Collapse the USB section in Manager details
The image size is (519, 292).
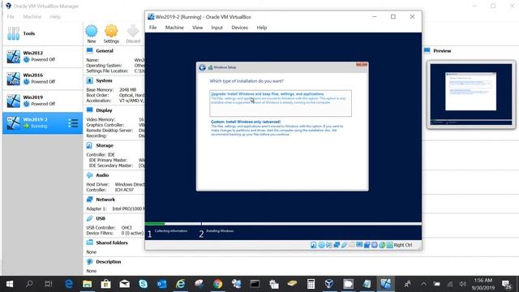point(101,218)
